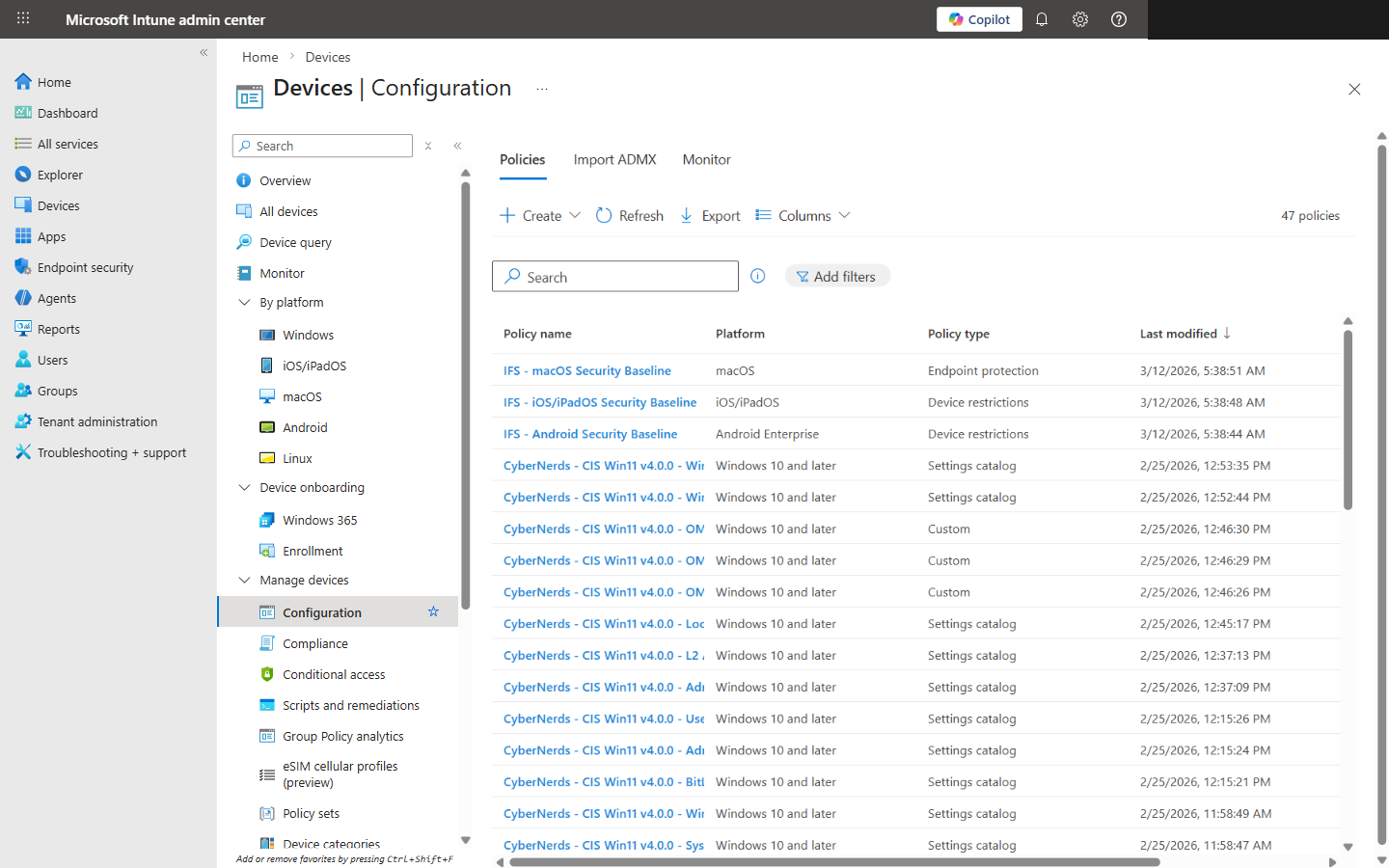The height and width of the screenshot is (868, 1389).
Task: Clear the blade search box
Action: (x=427, y=146)
